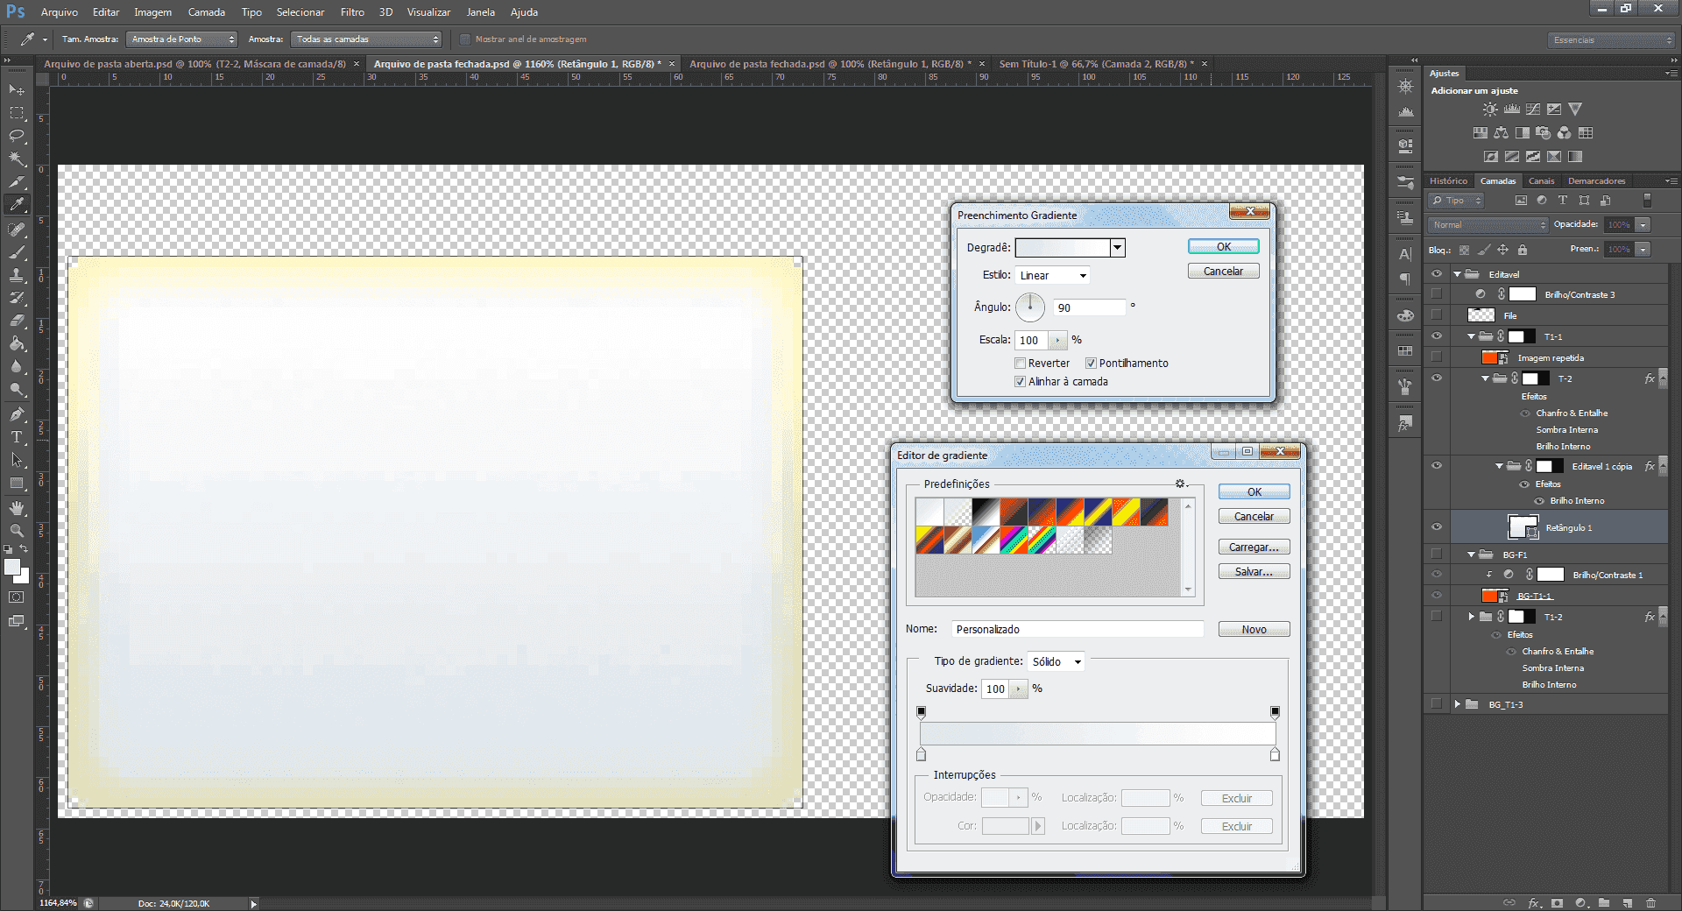The width and height of the screenshot is (1682, 911).
Task: Click Cancelar in Preenchimento Gradiente dialog
Action: click(x=1224, y=272)
